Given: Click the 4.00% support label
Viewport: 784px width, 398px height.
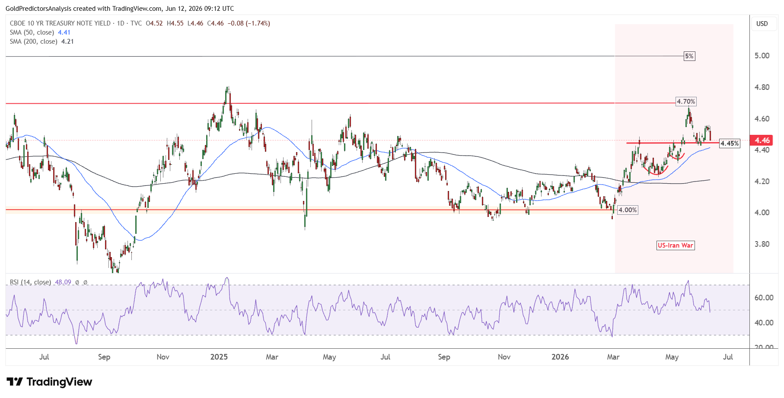Looking at the screenshot, I should click(x=628, y=210).
